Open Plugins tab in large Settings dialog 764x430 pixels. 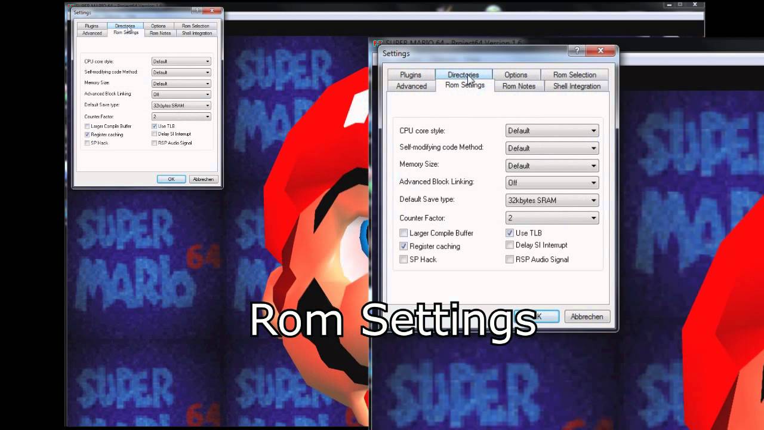pos(410,75)
